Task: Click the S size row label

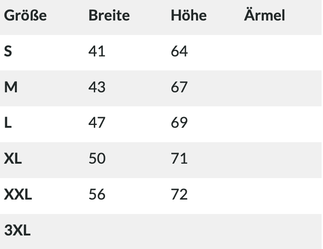Action: 8,51
